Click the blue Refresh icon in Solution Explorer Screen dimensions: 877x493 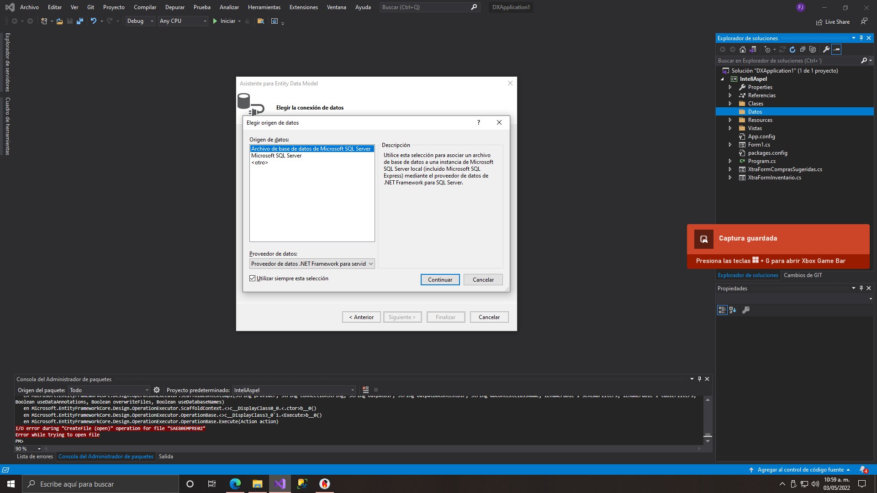click(792, 49)
